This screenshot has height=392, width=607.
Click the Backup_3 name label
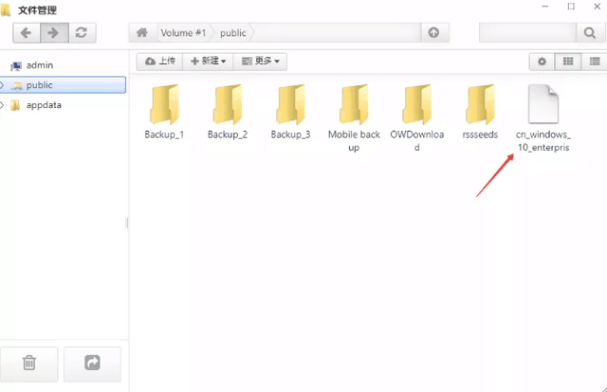point(291,134)
